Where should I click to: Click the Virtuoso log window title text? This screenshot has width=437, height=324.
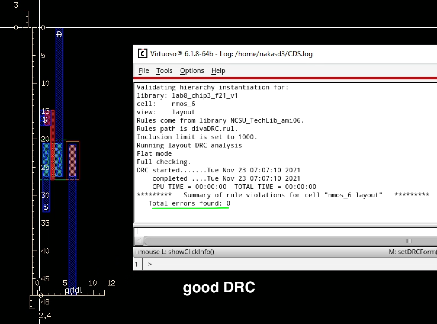(231, 54)
